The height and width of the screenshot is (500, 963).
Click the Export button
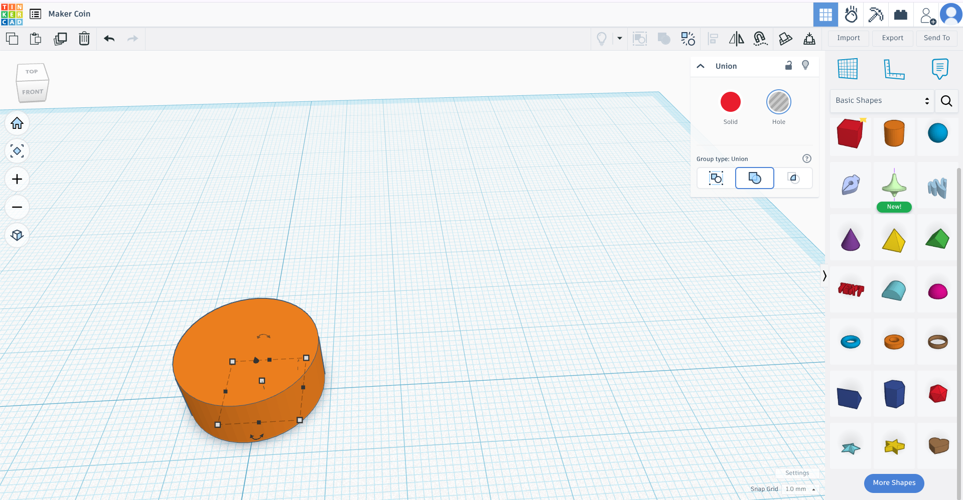pyautogui.click(x=893, y=38)
